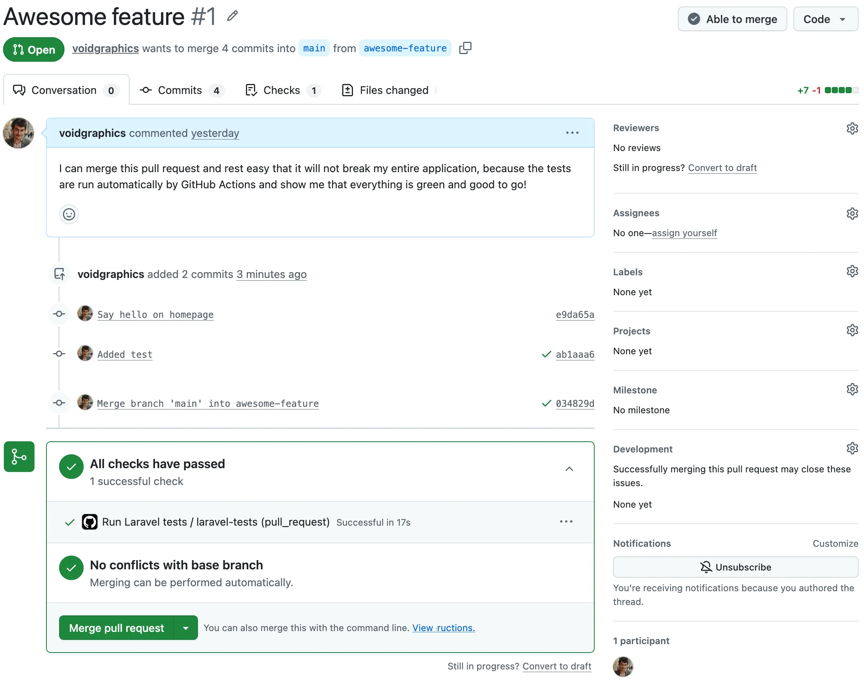864x684 pixels.
Task: Click the assign yourself link
Action: coord(684,233)
